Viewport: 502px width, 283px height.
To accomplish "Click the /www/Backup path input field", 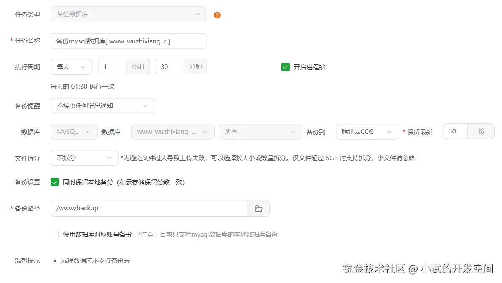I will click(148, 208).
